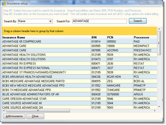Select the ADVANTAGE RX EXPRESS NATIONAL row

click(79, 68)
